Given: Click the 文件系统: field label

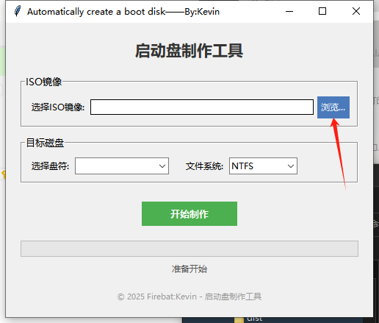Looking at the screenshot, I should (204, 166).
